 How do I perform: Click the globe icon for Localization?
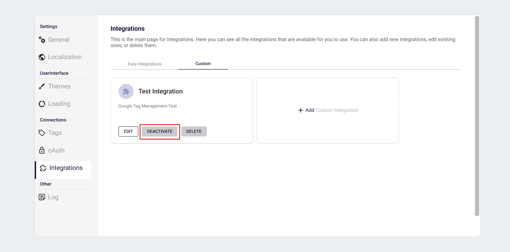point(42,57)
